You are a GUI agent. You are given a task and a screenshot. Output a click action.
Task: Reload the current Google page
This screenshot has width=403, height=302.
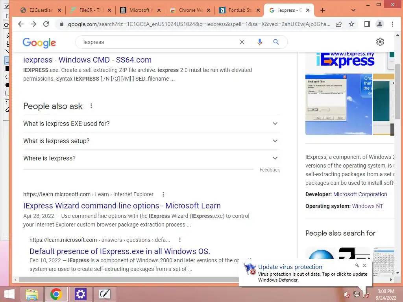pyautogui.click(x=46, y=24)
